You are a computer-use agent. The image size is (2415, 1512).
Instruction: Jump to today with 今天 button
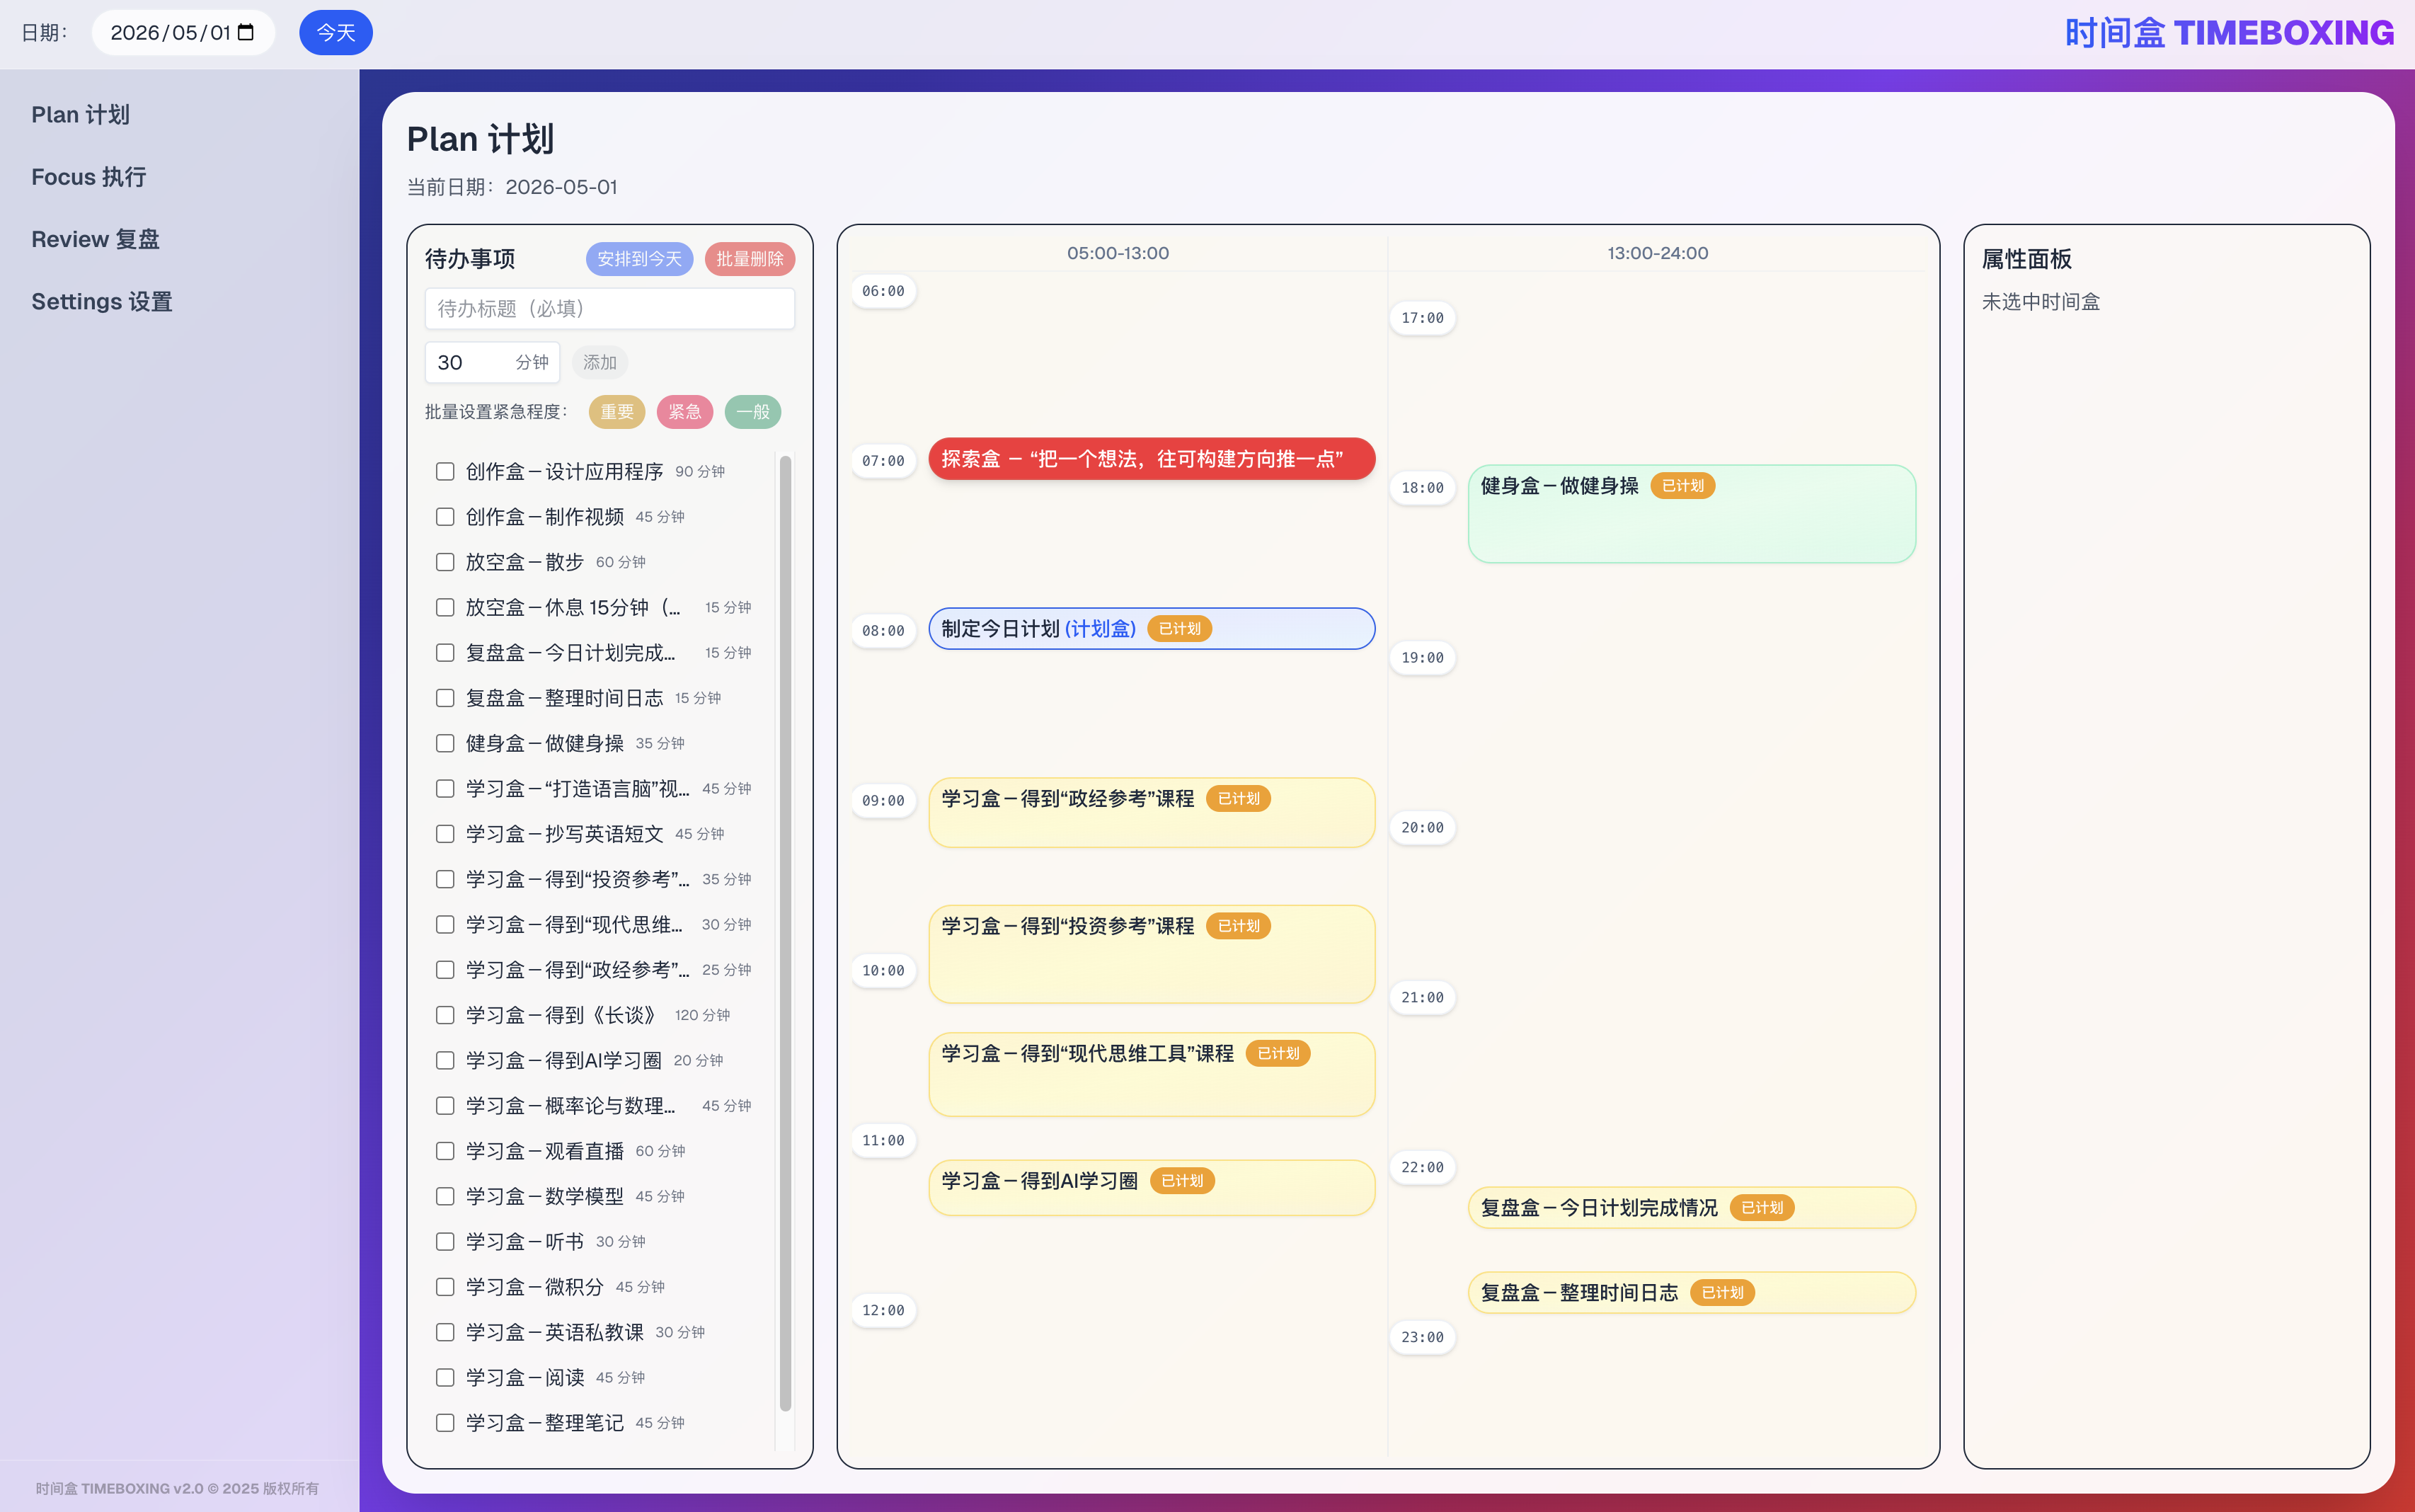(336, 33)
